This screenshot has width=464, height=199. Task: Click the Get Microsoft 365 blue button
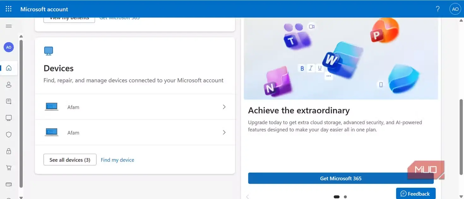(341, 178)
